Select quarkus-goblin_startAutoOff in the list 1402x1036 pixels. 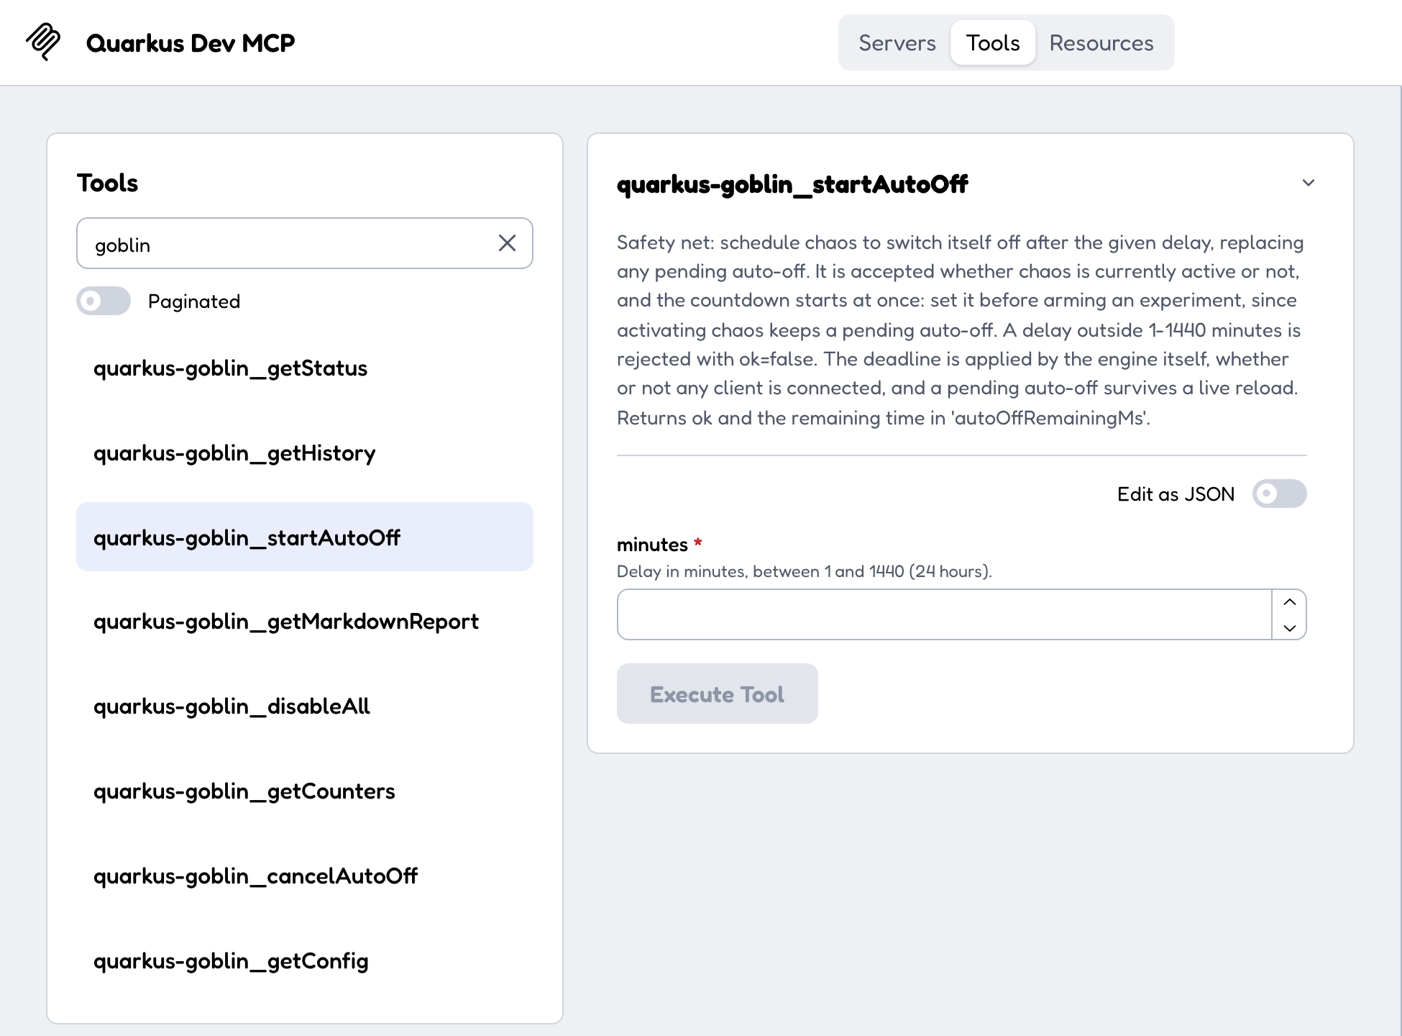coord(304,537)
